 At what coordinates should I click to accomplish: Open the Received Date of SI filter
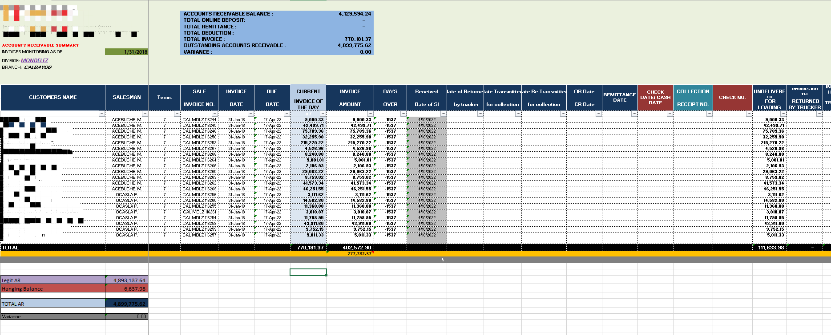[444, 114]
